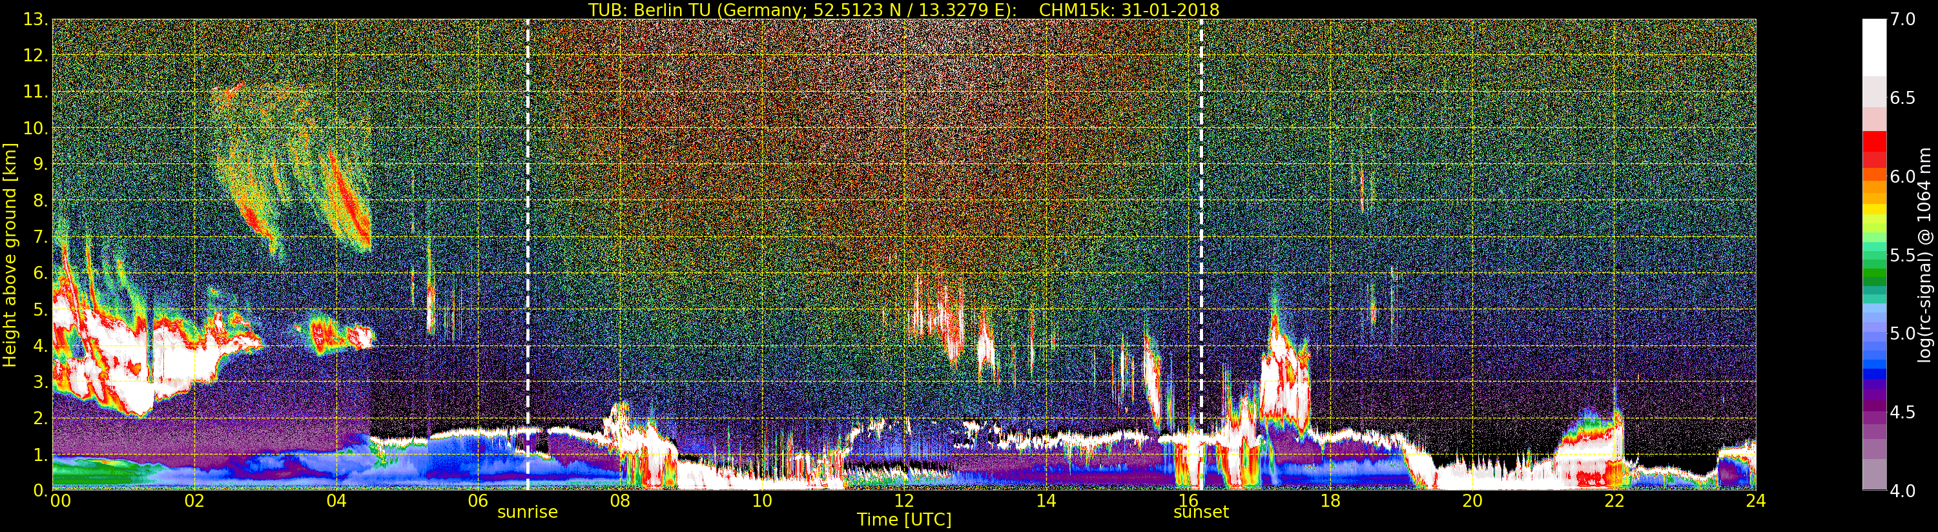The height and width of the screenshot is (532, 1938).
Task: Click the colorbar tick label '5.5'
Action: click(x=1902, y=255)
